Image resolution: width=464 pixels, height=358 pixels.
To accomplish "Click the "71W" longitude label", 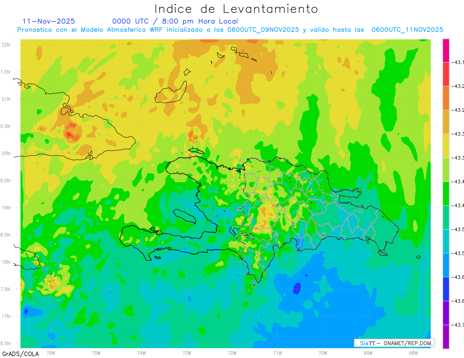I will [x=277, y=353].
